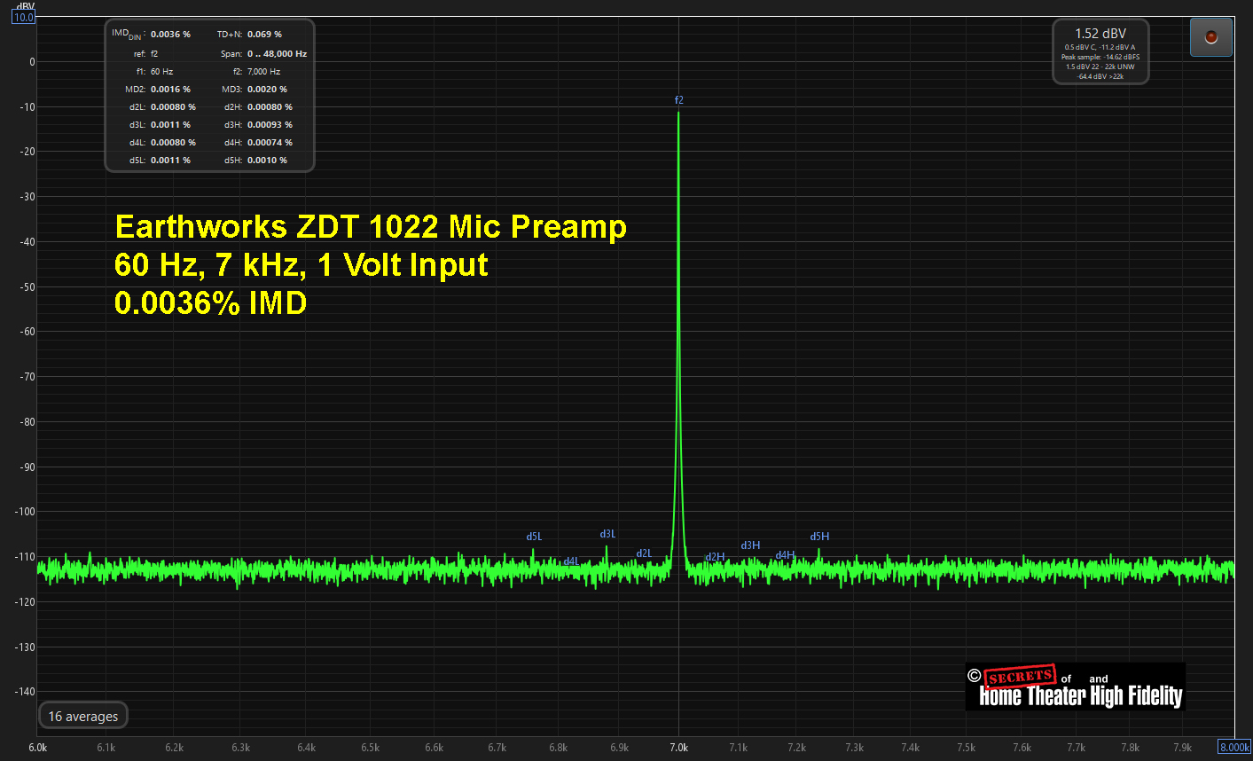Click the d3L 0.0011 % row in panel
Viewport: 1253px width, 761px height.
pos(160,124)
